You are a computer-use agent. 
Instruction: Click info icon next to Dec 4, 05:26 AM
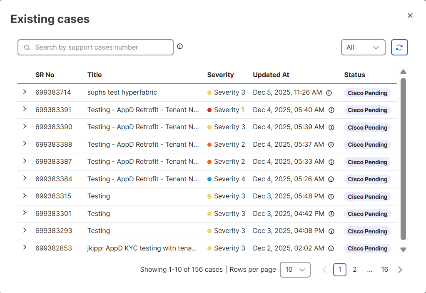pyautogui.click(x=331, y=179)
